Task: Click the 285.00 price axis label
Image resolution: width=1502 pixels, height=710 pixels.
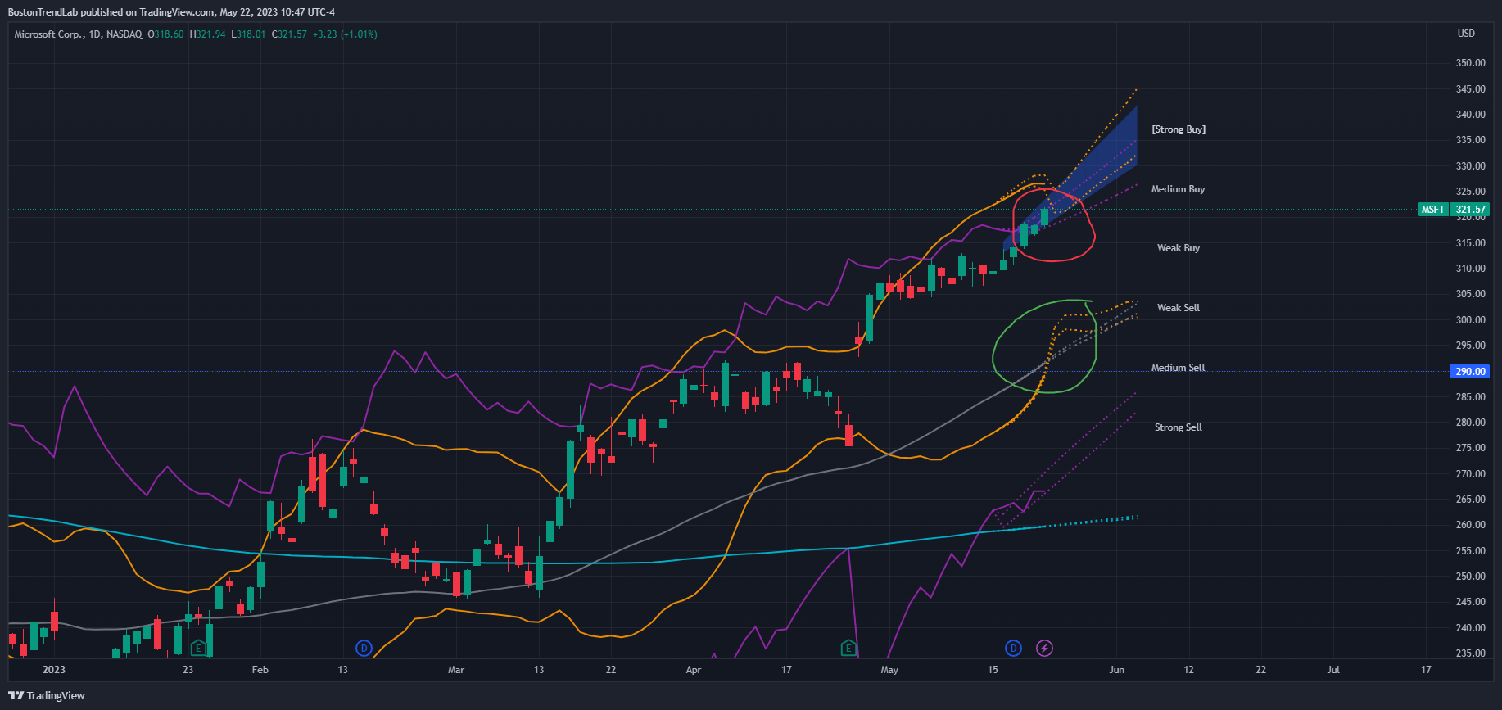Action: click(1470, 397)
